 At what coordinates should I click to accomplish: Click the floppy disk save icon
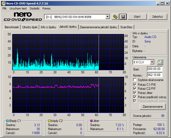pos(123,17)
